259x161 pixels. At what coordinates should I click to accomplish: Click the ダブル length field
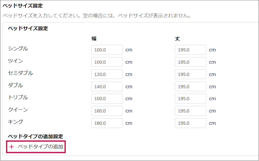[191, 86]
